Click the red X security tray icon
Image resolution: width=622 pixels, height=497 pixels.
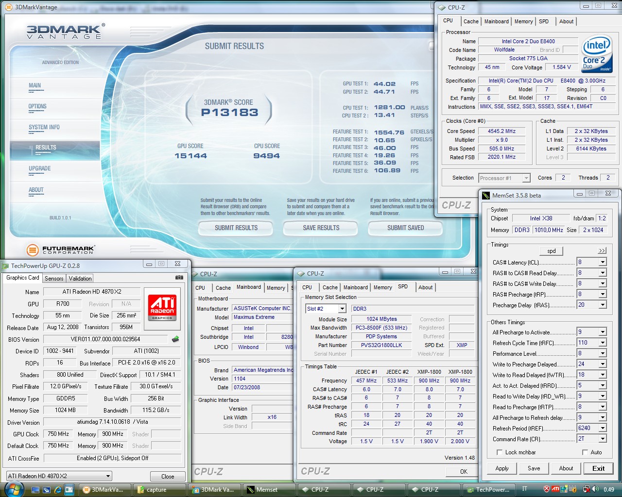[546, 489]
